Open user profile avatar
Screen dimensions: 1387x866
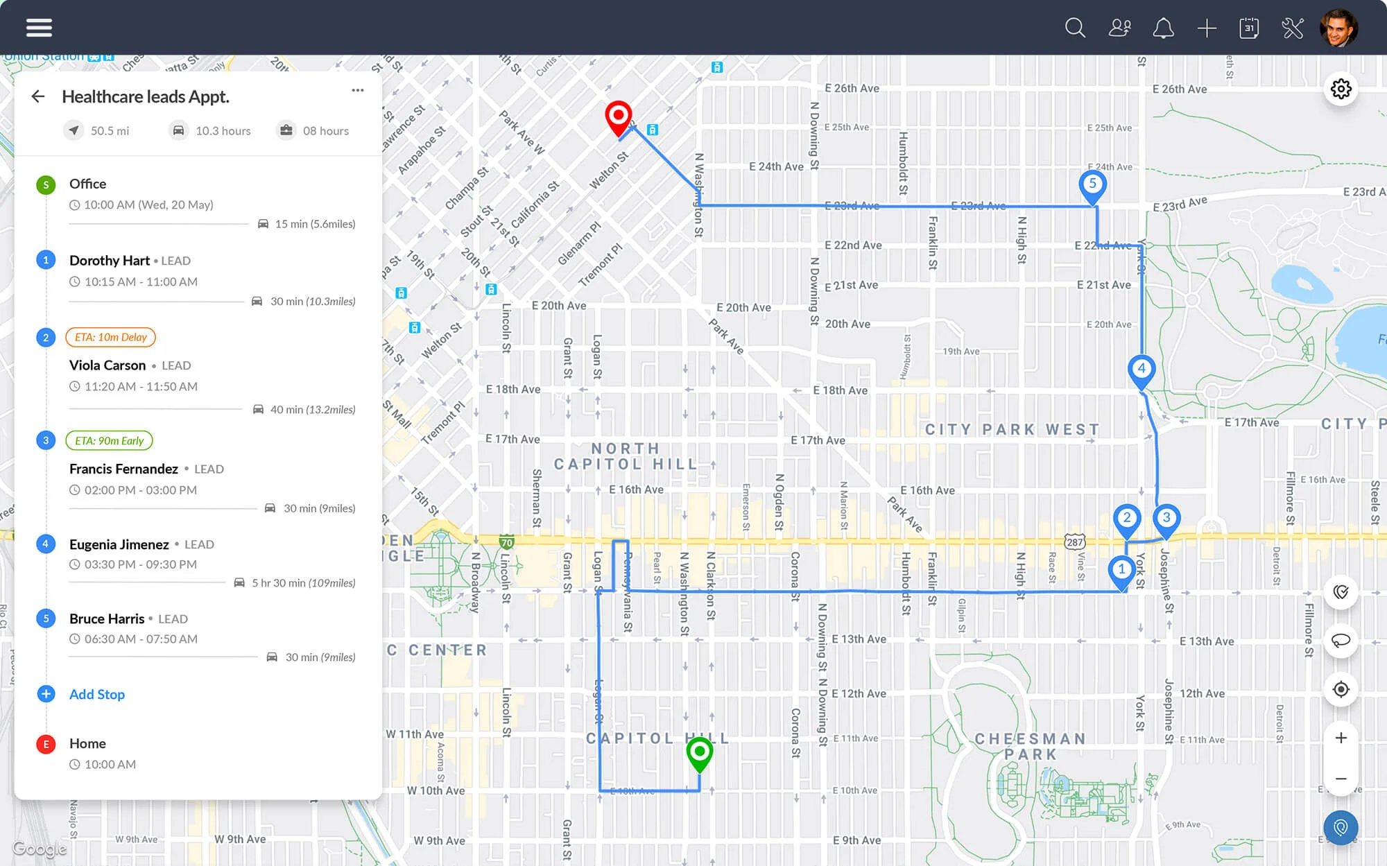pyautogui.click(x=1338, y=28)
